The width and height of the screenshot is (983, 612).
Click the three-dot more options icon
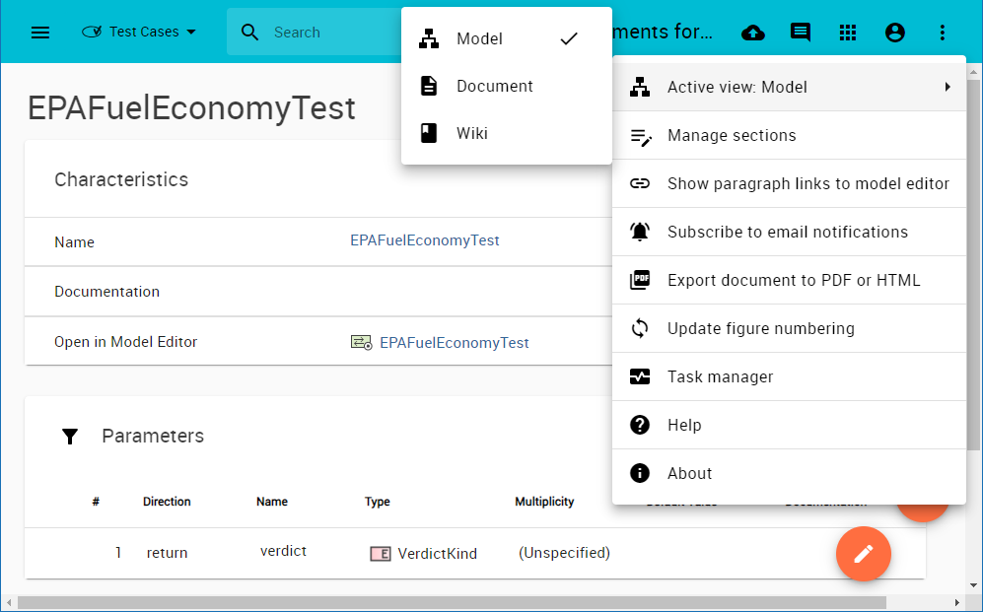click(x=943, y=33)
